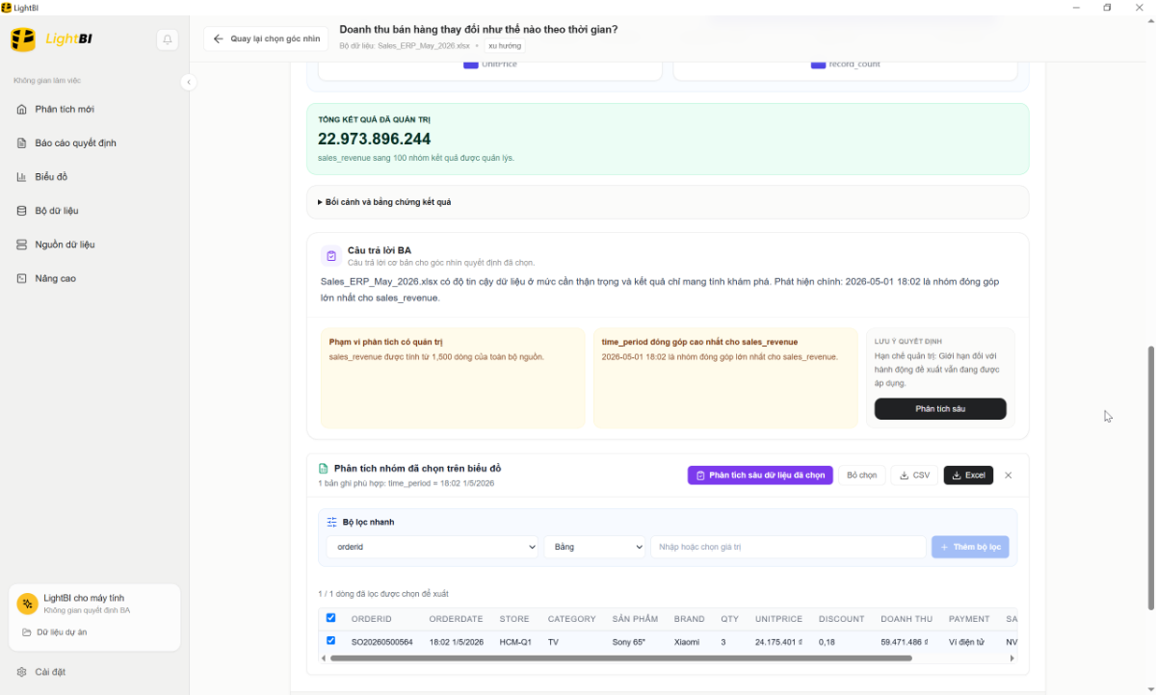
Task: Click the table's horizontal scrollbar
Action: tap(620, 658)
